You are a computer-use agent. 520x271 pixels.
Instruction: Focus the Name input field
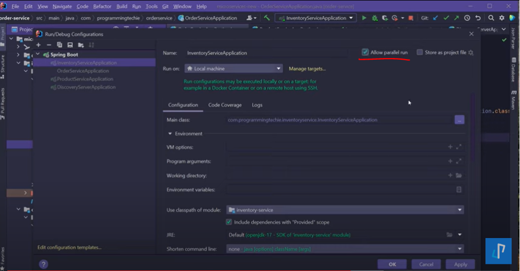click(x=266, y=53)
